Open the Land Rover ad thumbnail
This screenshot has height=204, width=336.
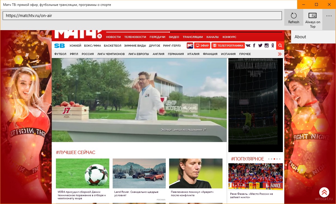(x=139, y=173)
